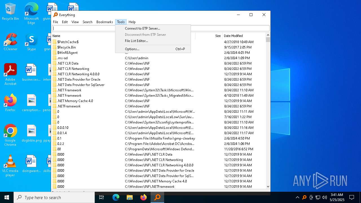The height and width of the screenshot is (203, 361).
Task: Select the 00 folder row
Action: 159,149
